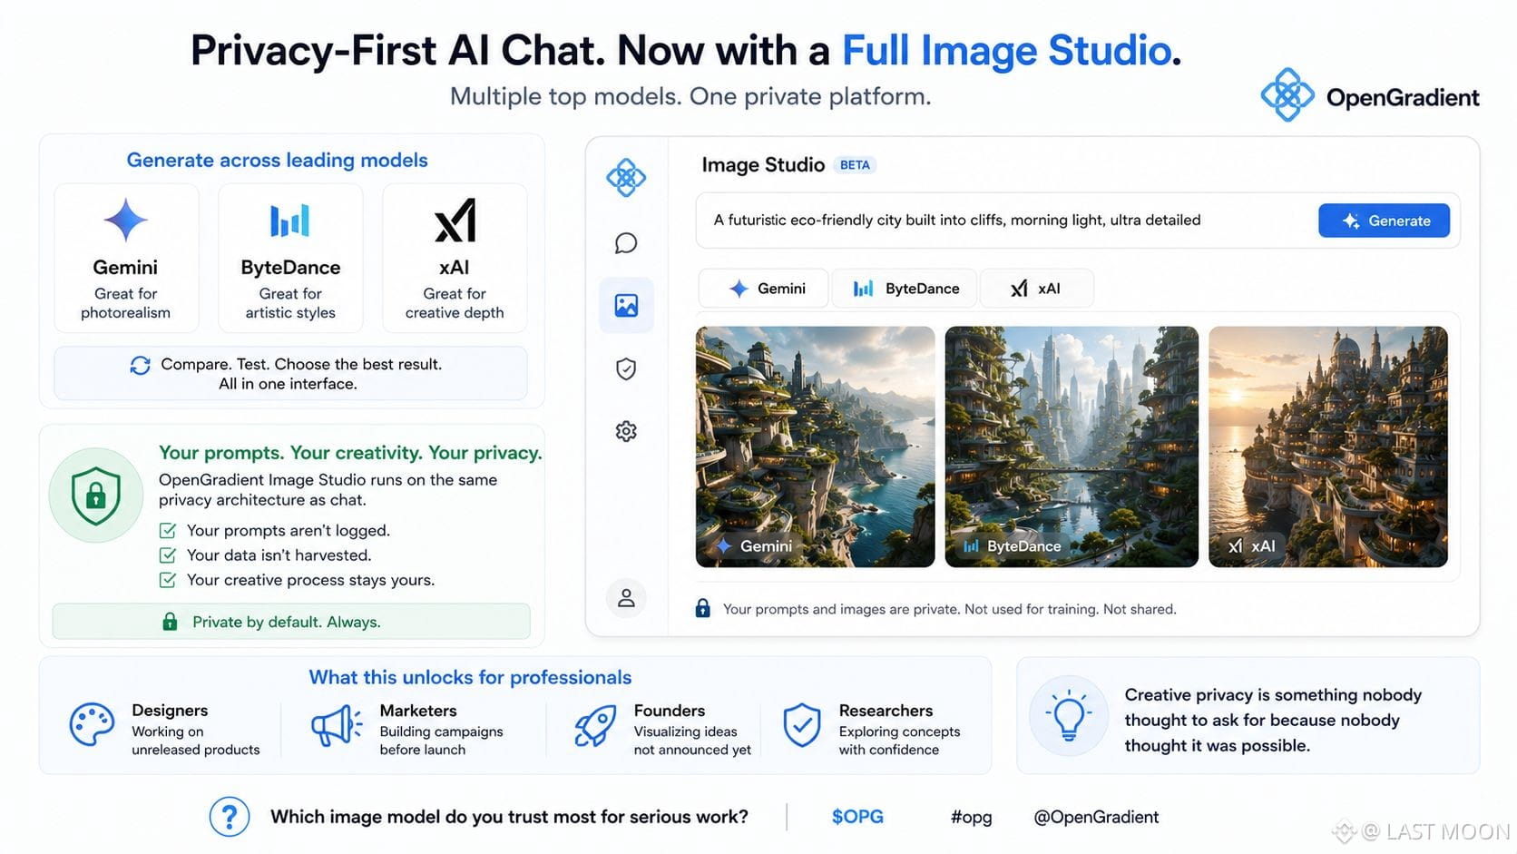This screenshot has width=1517, height=854.
Task: Click the green lock icon beside Private by default
Action: pos(170,622)
